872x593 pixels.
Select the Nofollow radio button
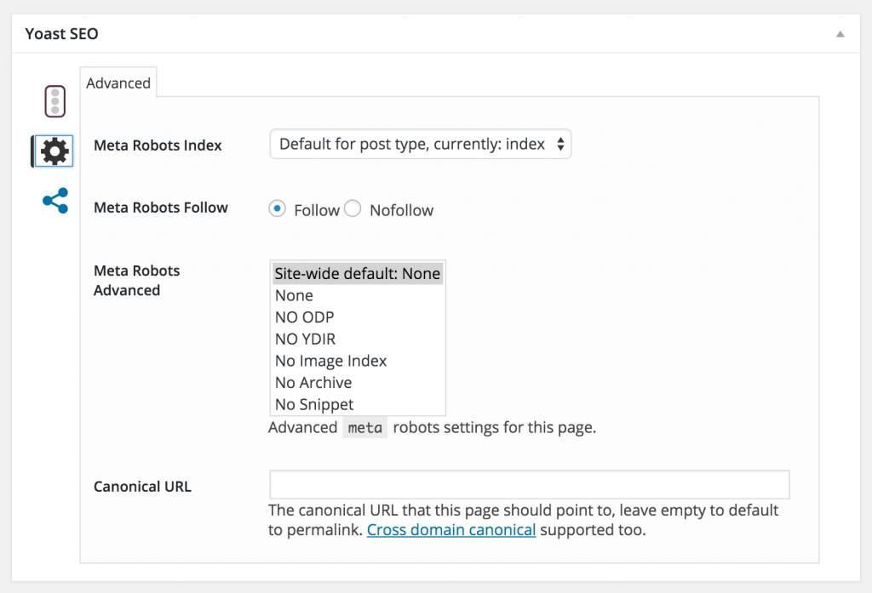[353, 209]
